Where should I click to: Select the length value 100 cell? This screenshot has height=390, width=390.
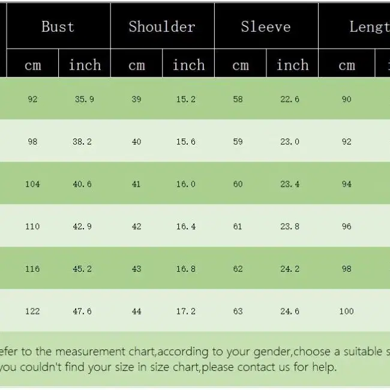pos(346,311)
